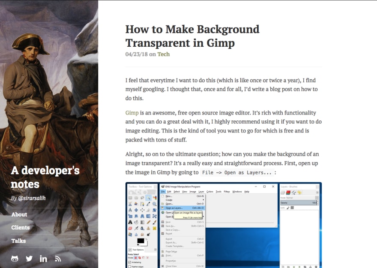Open the Edit menu in GIMP
Screen dimensions: 377x268
169,192
